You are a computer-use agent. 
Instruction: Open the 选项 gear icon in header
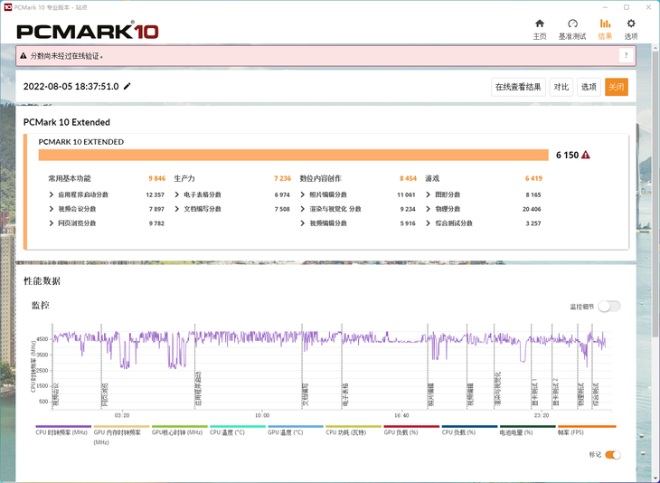[630, 24]
